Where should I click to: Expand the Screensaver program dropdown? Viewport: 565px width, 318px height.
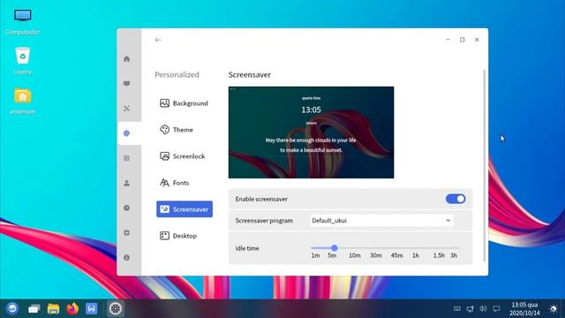(x=382, y=220)
